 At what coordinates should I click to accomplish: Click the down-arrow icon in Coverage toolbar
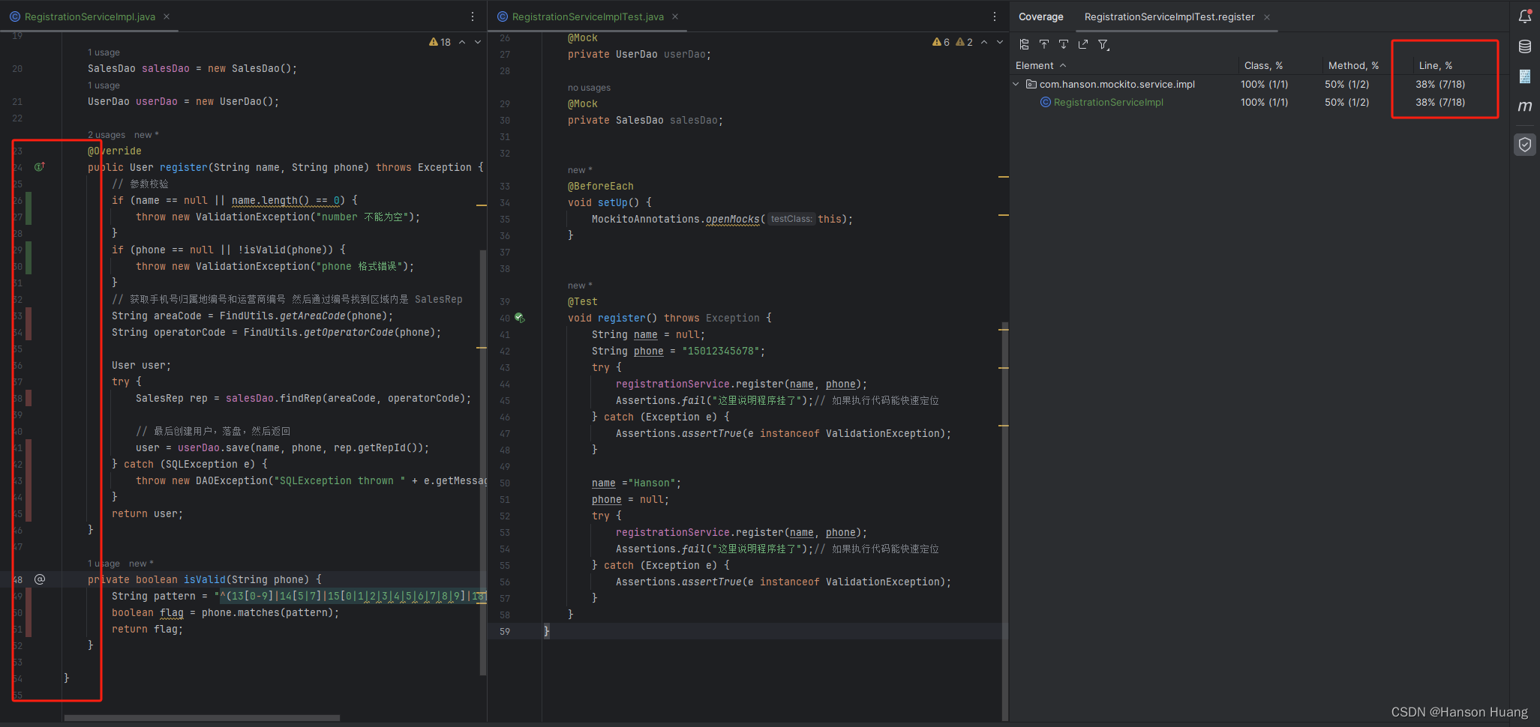click(1064, 44)
